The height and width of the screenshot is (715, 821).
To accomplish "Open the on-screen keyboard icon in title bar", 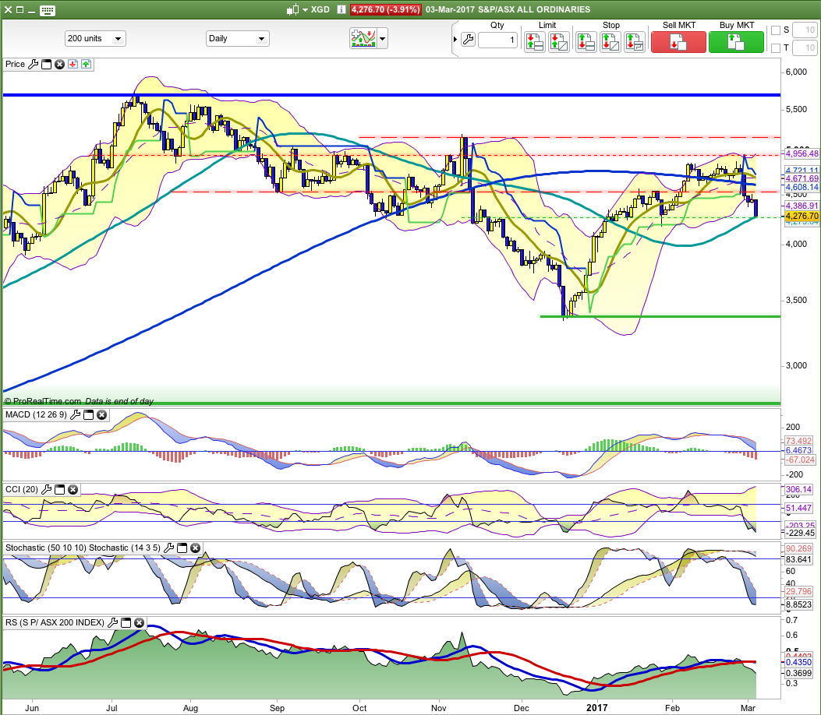I will pos(47,10).
